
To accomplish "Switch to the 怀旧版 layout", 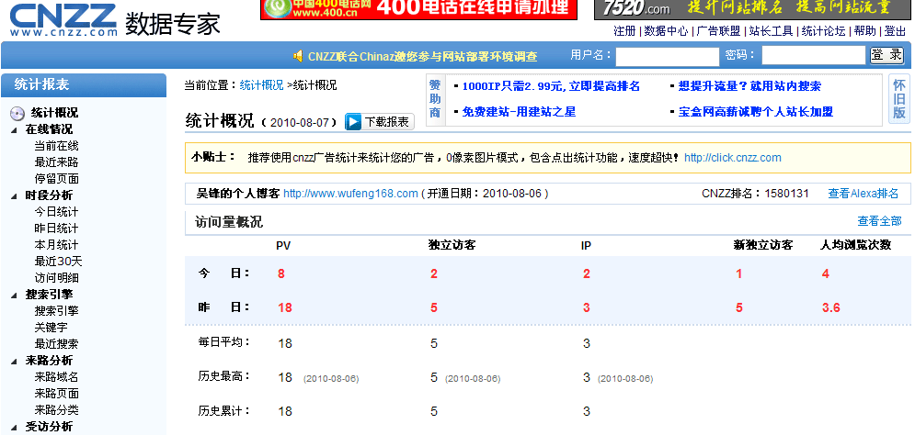I will 899,99.
